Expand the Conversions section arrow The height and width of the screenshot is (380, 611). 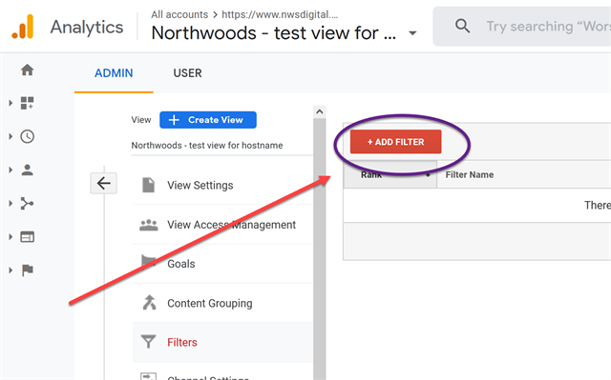pyautogui.click(x=11, y=270)
